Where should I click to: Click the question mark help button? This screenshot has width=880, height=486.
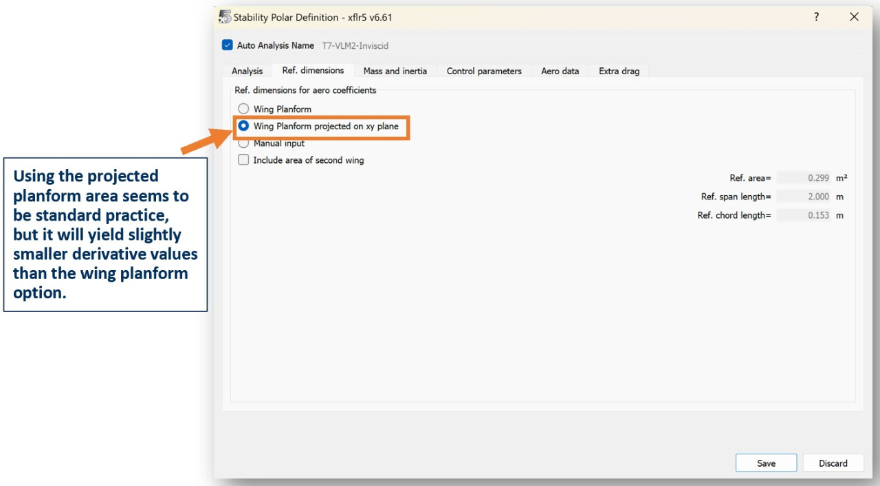tap(817, 17)
